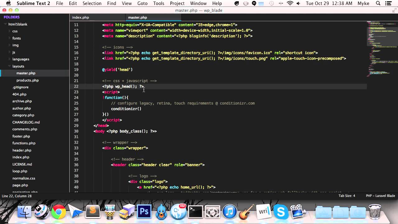This screenshot has height=224, width=398.
Task: Open the Window menu
Action: pyautogui.click(x=198, y=3)
